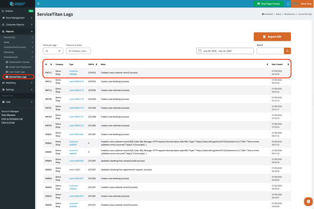
Task: Open the notifications bell
Action: [x=288, y=4]
